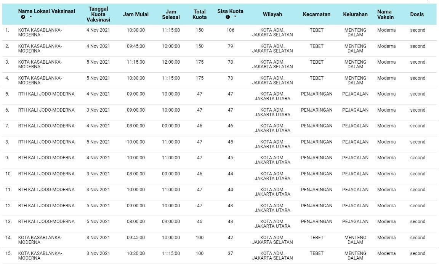The height and width of the screenshot is (264, 439).
Task: Click date 3 Nov 2021 in row 6
Action: pos(98,110)
